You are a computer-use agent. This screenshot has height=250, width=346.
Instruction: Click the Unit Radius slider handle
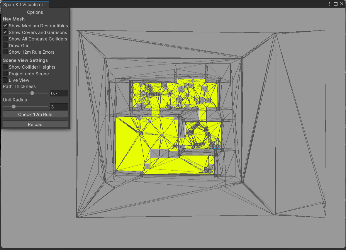[14, 107]
